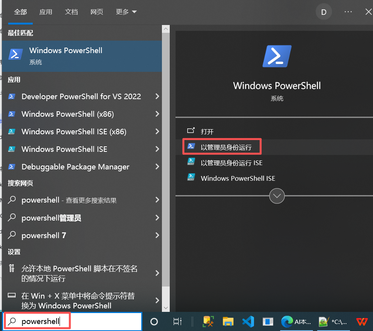Launch Visual Studio Code from taskbar
Viewport: 373px width, 331px height.
point(248,322)
